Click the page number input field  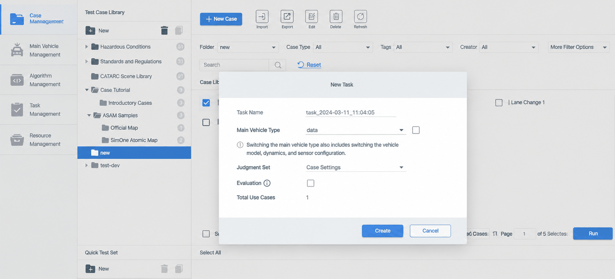click(x=524, y=234)
